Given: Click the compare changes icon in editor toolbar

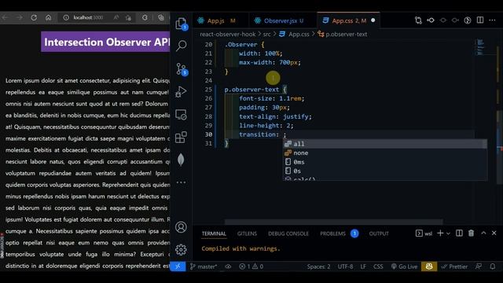Looking at the screenshot, I should (418, 20).
